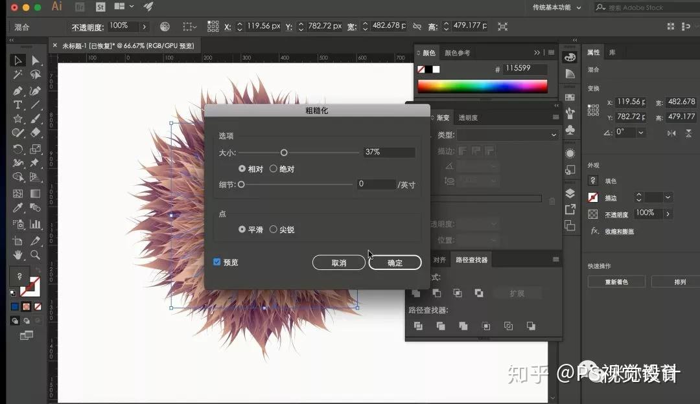This screenshot has width=700, height=404.
Task: Select the Magic Wand tool
Action: [x=17, y=74]
